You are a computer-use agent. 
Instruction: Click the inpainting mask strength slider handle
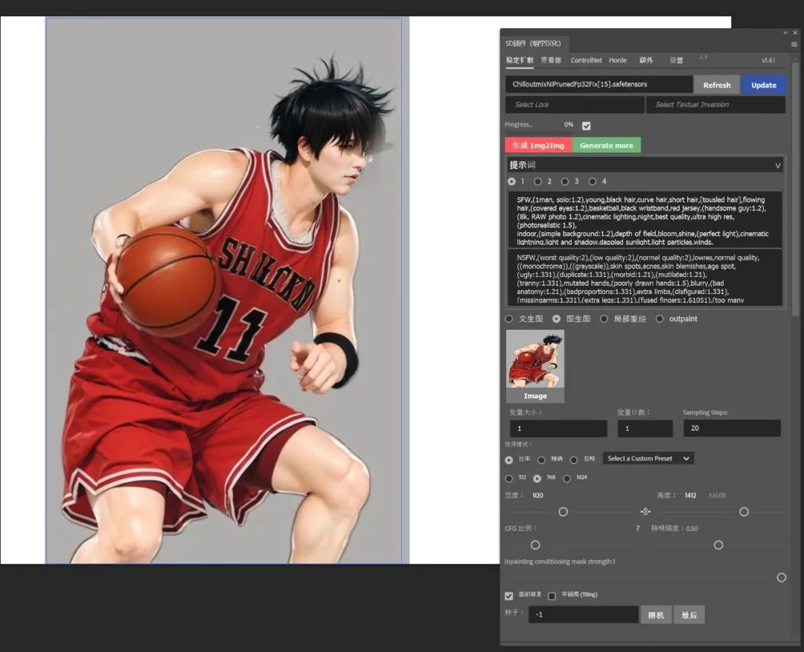coord(781,578)
